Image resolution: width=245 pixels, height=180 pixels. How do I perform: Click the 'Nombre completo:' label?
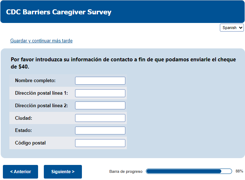(35, 81)
